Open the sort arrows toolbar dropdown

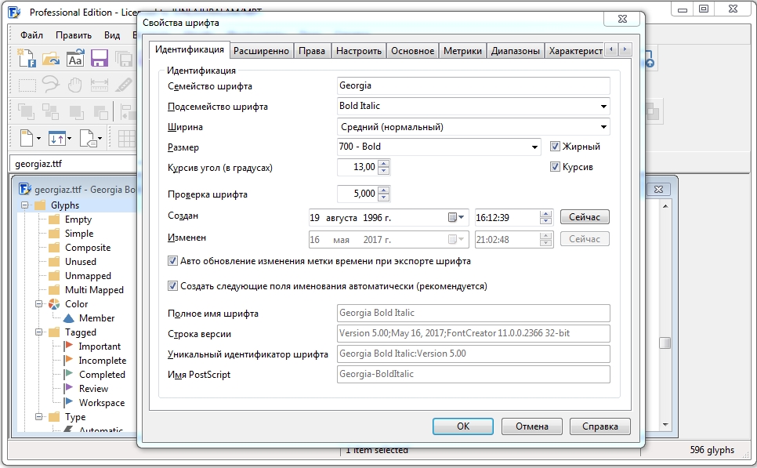pyautogui.click(x=70, y=139)
